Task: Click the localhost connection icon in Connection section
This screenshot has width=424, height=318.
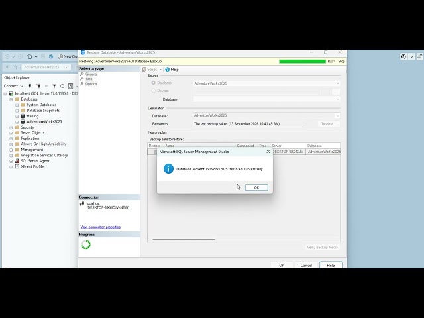Action: [82, 204]
